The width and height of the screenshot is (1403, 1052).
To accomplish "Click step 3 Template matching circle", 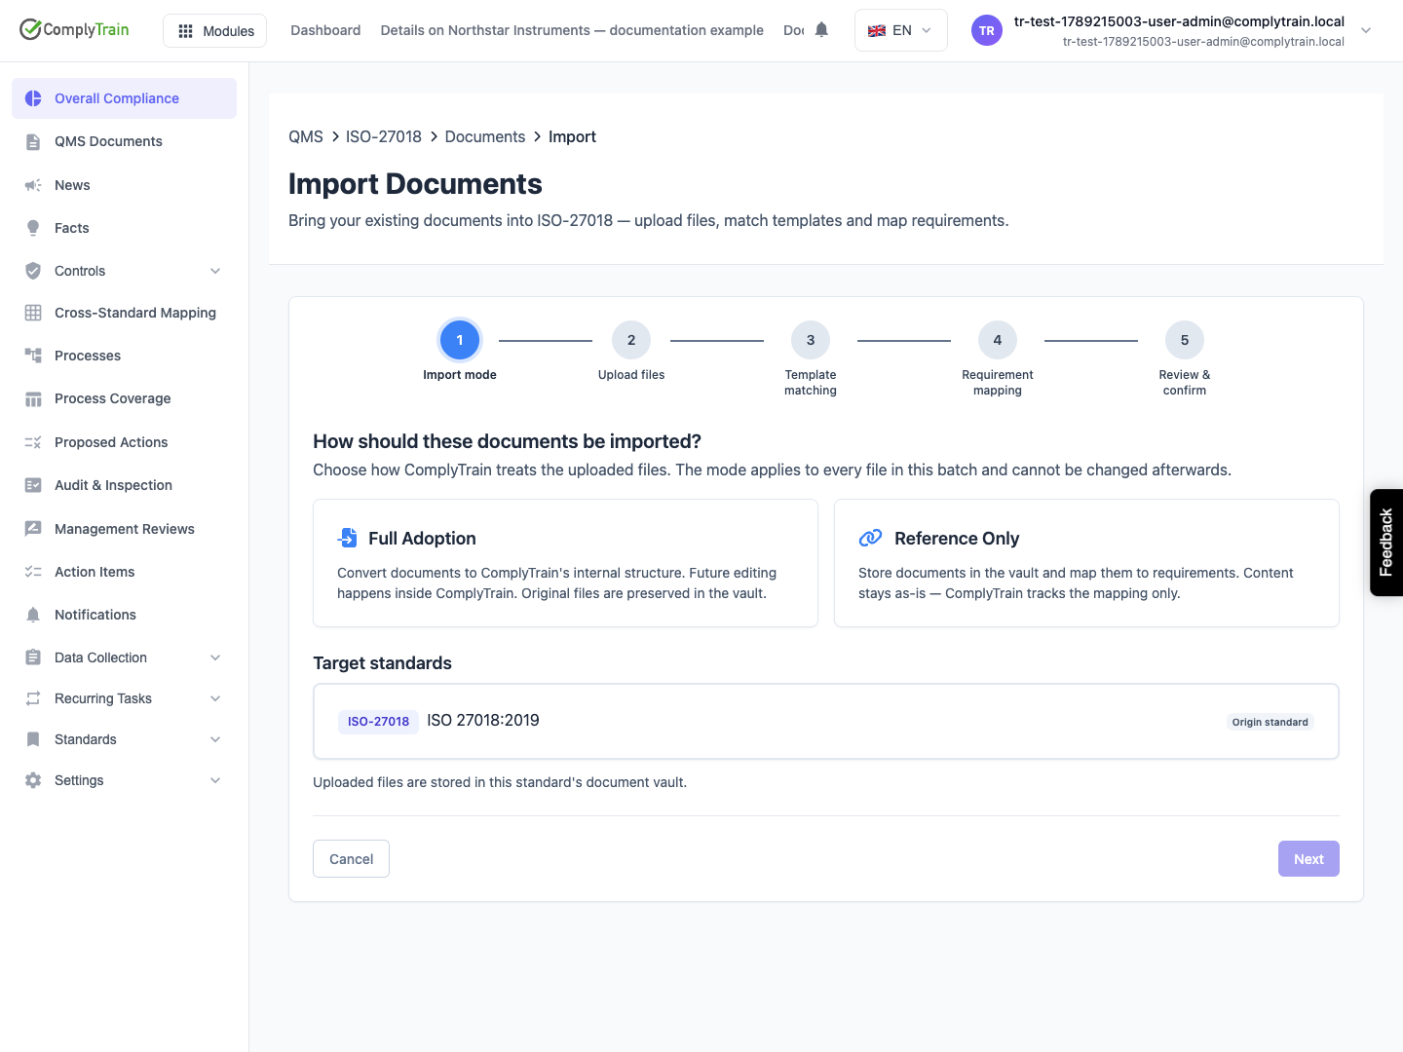I will [811, 340].
